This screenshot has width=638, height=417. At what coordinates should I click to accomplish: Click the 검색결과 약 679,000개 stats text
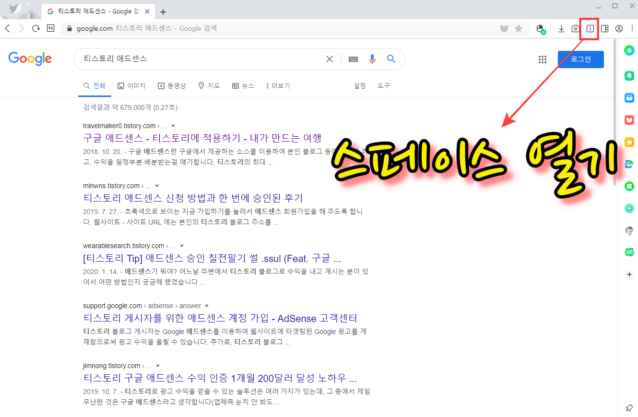130,107
